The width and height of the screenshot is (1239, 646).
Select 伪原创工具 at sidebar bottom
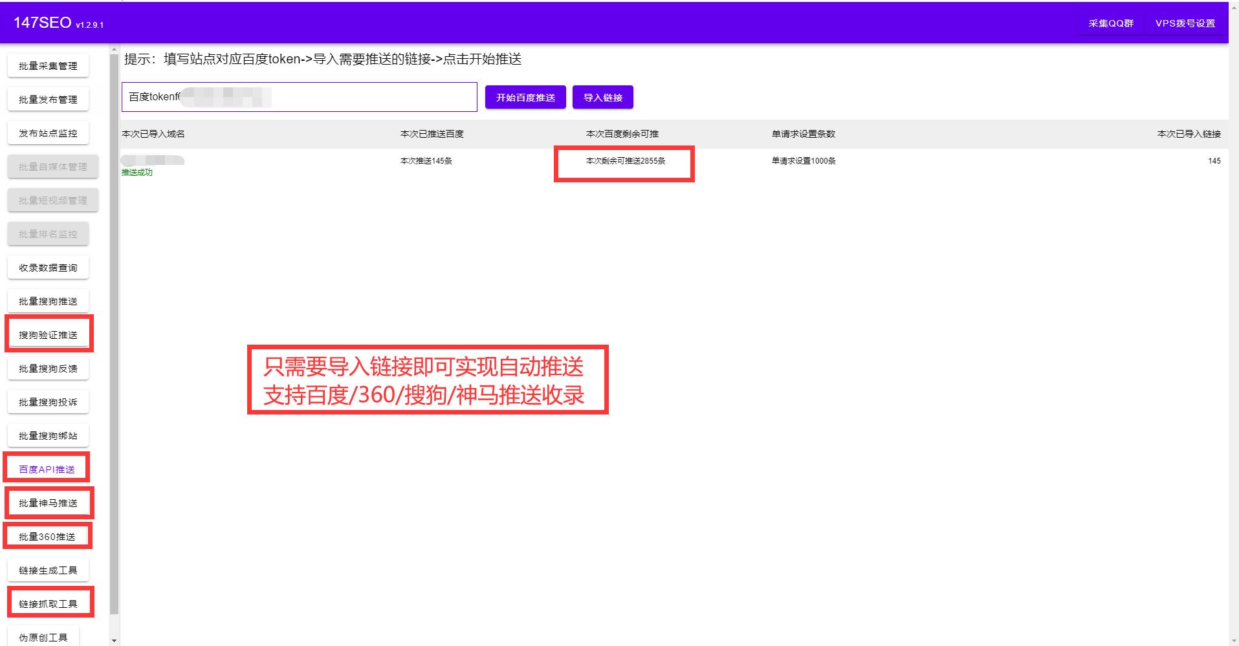42,636
